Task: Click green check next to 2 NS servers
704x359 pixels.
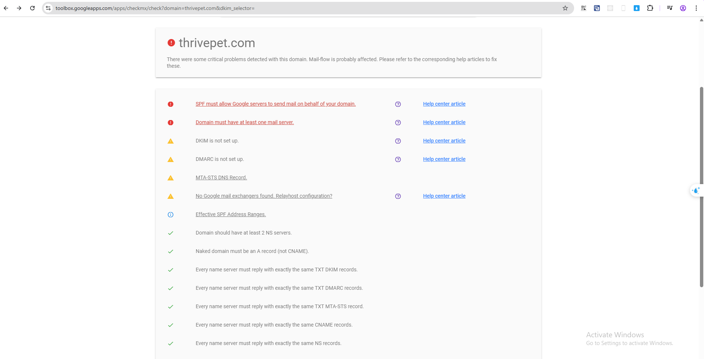Action: pyautogui.click(x=170, y=233)
